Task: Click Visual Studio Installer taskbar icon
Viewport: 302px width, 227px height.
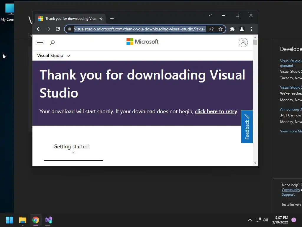Action: pos(49,220)
